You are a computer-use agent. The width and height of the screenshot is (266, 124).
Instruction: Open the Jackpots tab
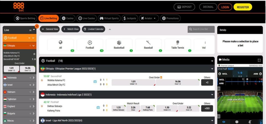(x=130, y=18)
